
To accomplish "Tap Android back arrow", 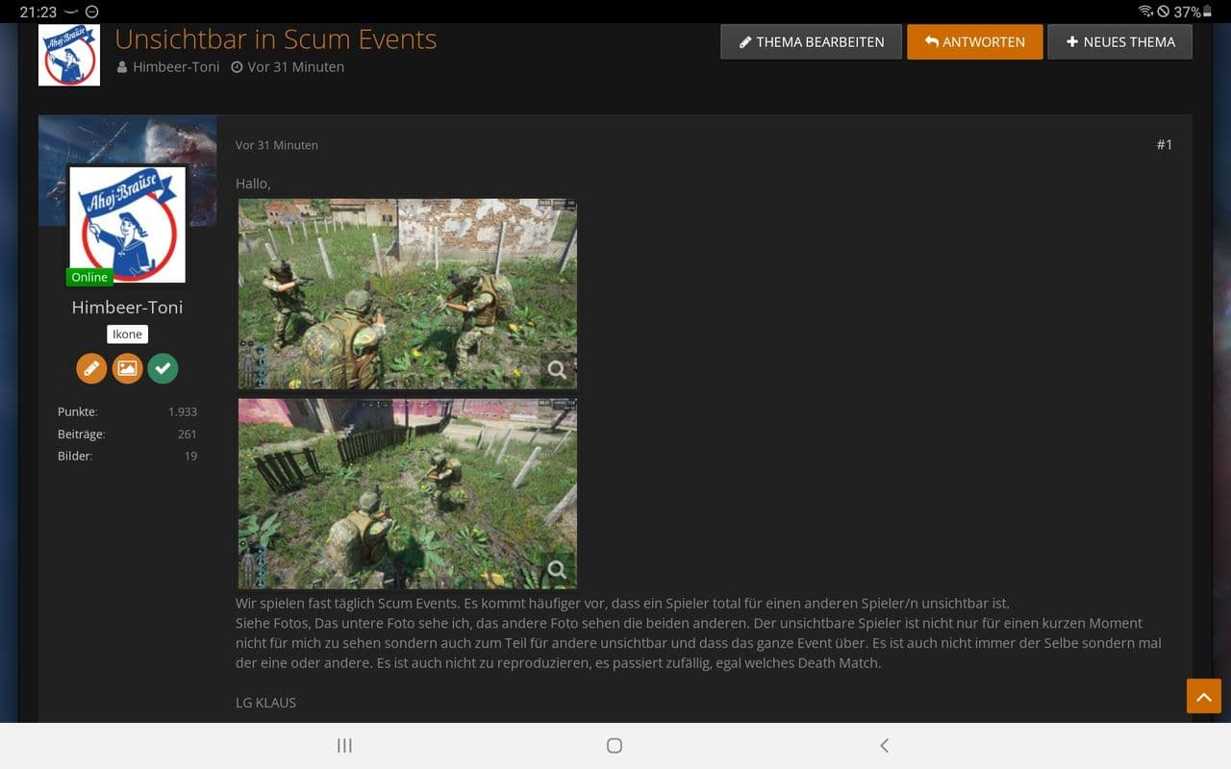I will tap(884, 745).
